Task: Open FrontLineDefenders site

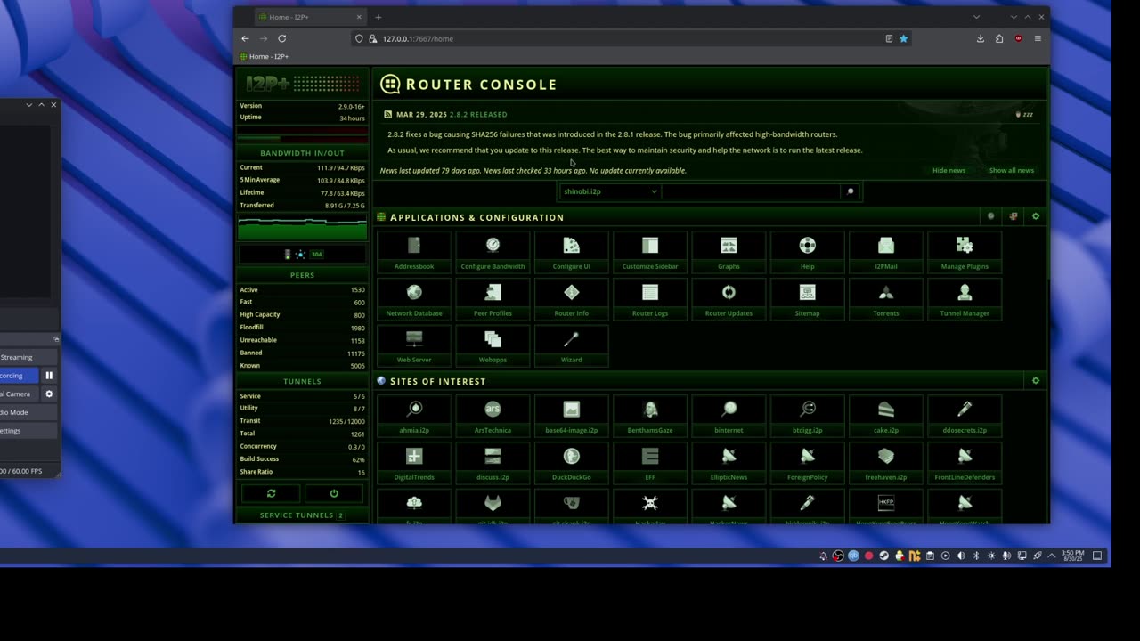Action: point(965,463)
